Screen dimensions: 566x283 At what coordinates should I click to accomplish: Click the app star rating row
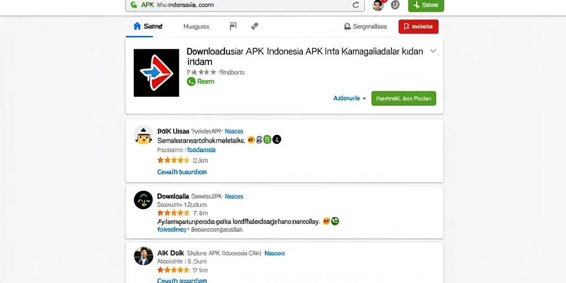pos(201,72)
